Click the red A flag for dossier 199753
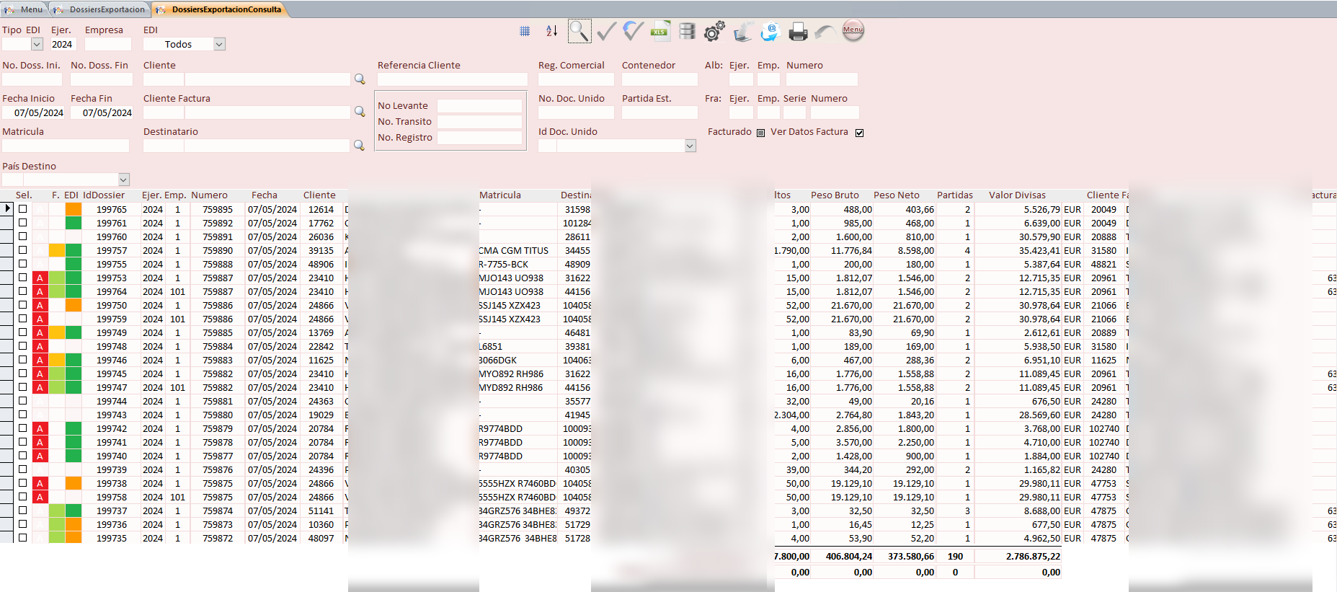The image size is (1337, 592). [40, 278]
